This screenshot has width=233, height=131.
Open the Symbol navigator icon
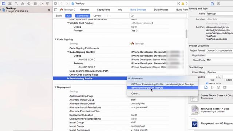click(x=10, y=4)
